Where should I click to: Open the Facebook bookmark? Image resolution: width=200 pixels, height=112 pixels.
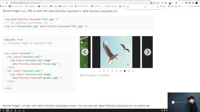(4, 6)
